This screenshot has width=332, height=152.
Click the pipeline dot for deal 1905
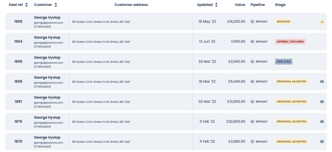tap(252, 22)
